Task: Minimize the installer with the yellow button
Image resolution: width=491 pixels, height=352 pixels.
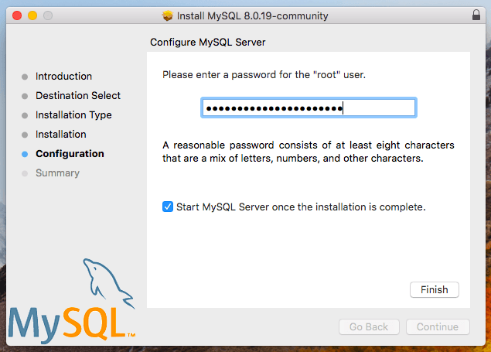Action: coord(32,15)
